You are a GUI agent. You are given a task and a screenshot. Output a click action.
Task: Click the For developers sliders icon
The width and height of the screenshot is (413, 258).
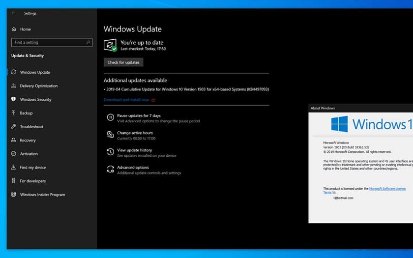coord(14,181)
